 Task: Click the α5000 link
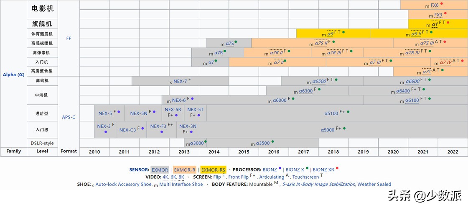(328, 130)
